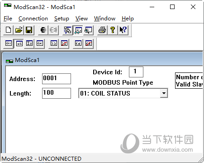This screenshot has height=163, width=204.
Task: Click the Length input field
Action: coord(57,93)
